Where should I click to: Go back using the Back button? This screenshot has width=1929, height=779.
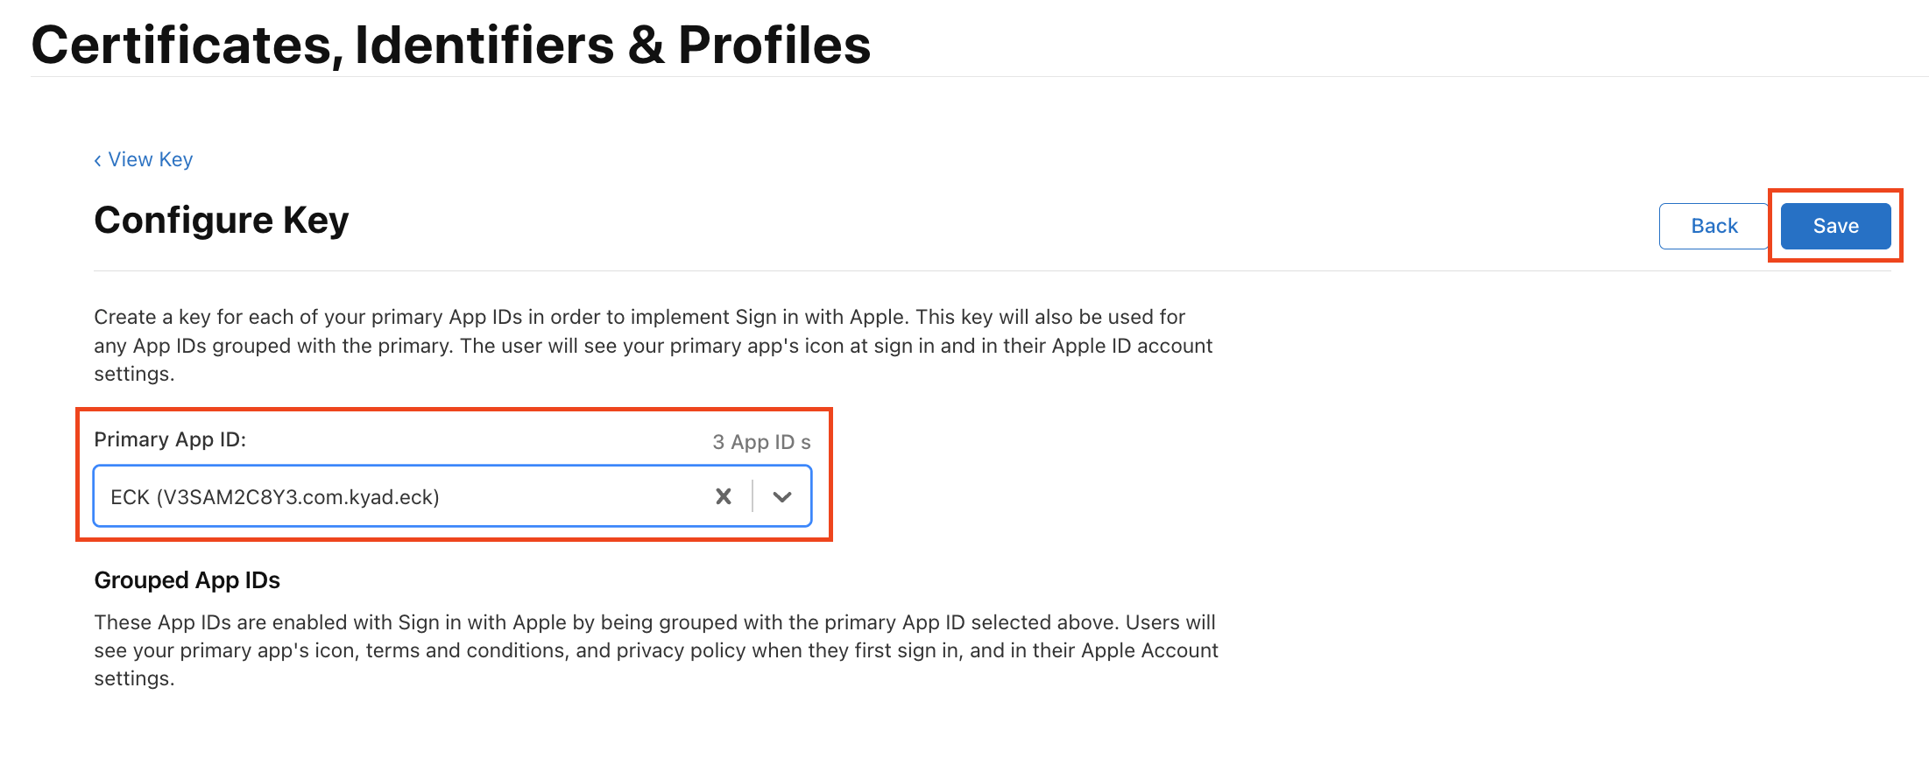point(1713,226)
